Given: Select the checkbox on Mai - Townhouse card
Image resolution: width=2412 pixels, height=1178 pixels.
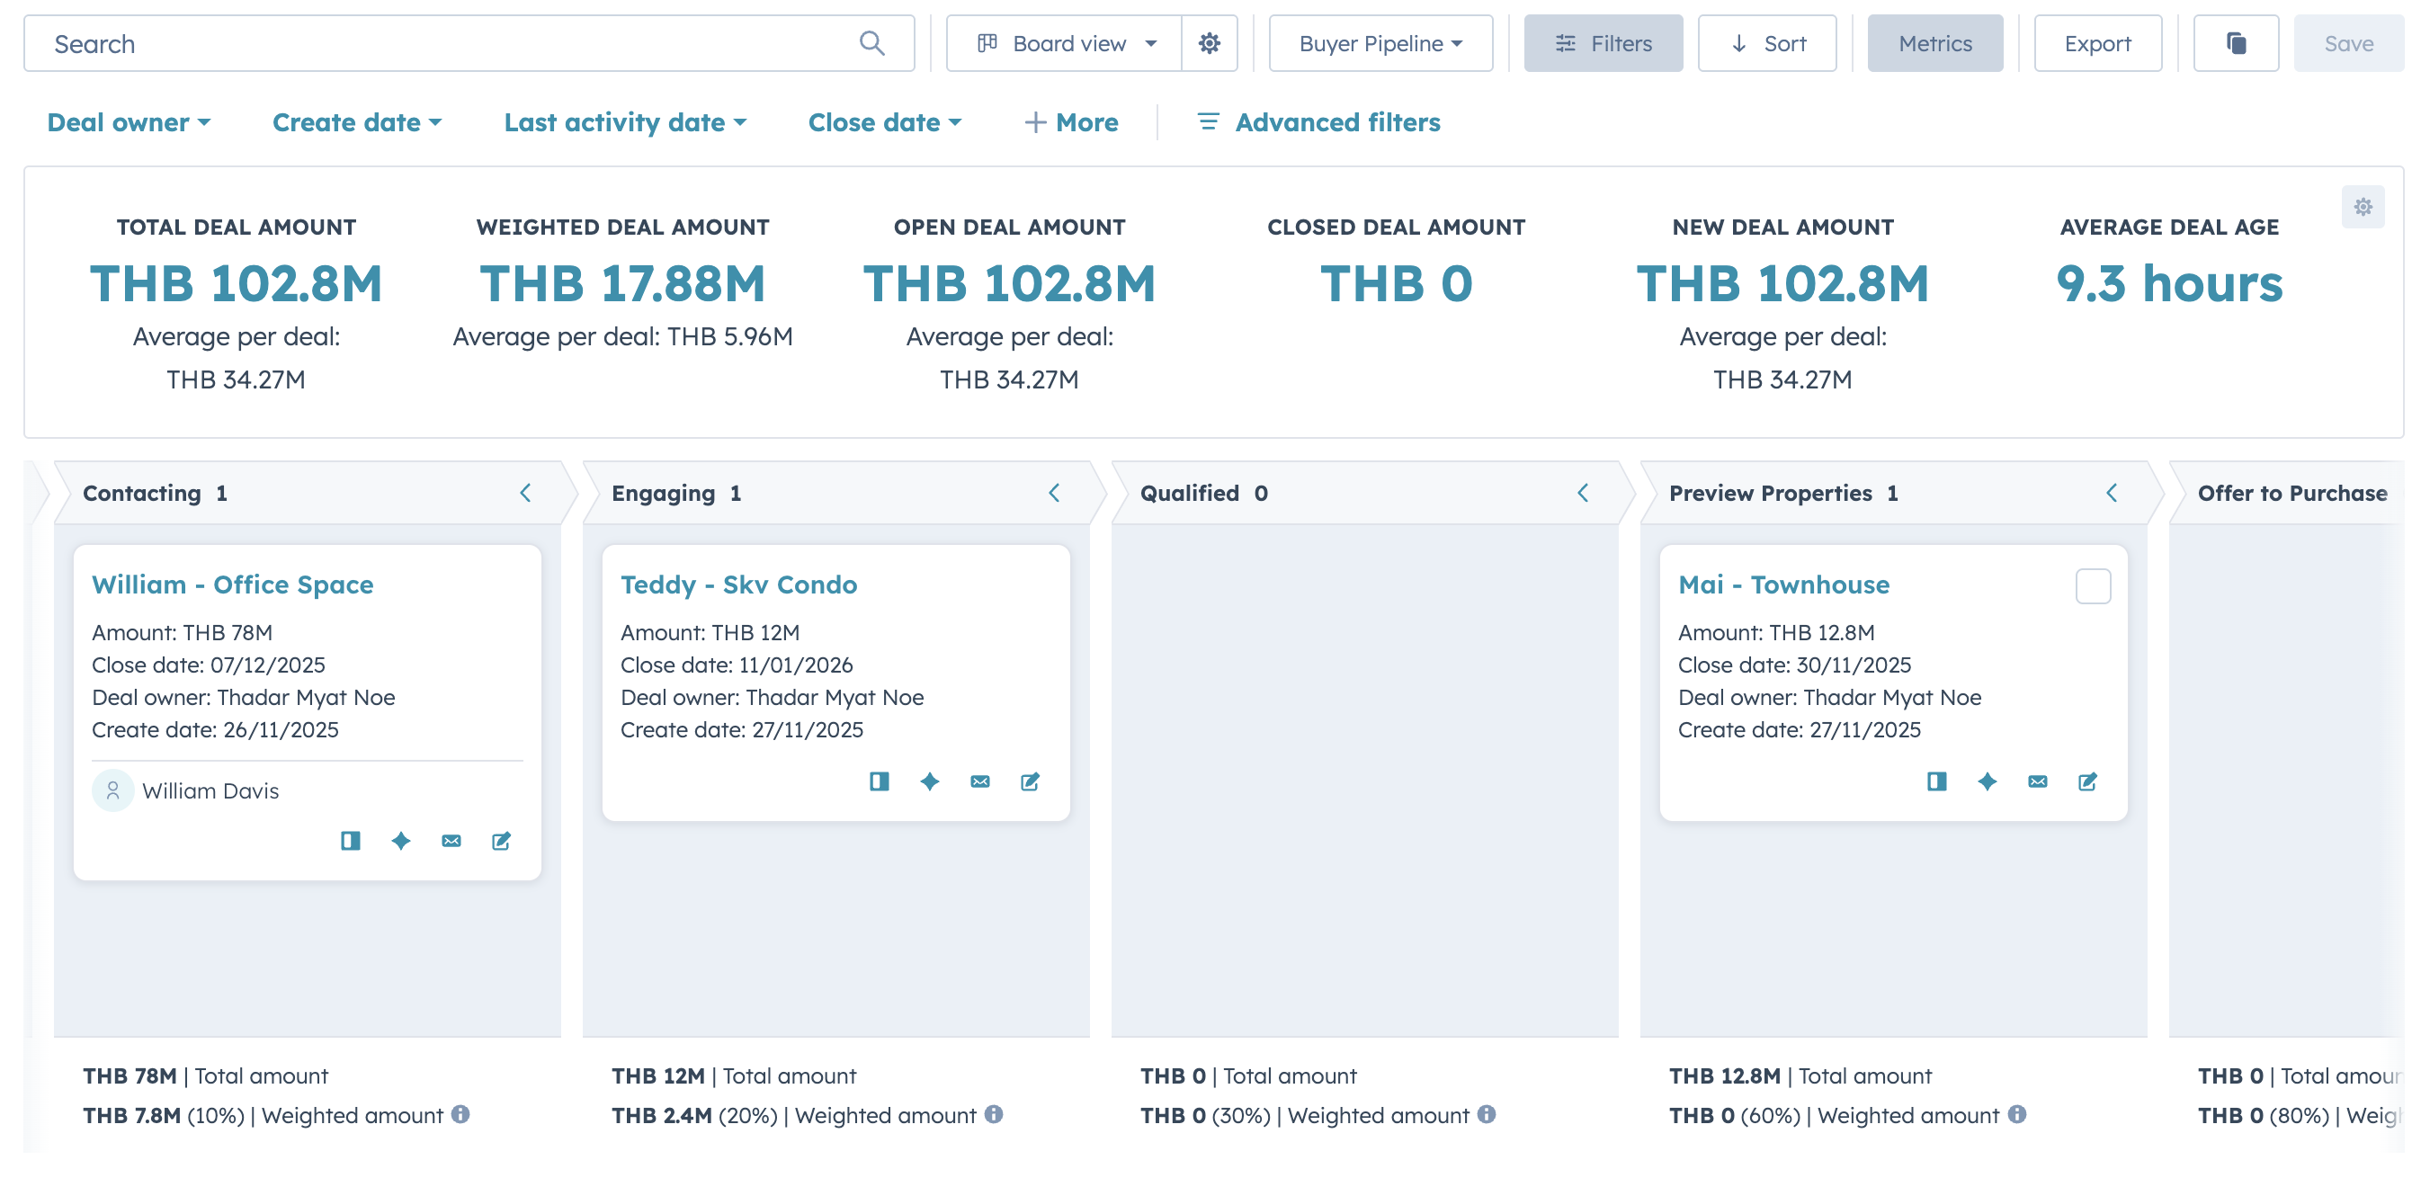Looking at the screenshot, I should coord(2095,586).
